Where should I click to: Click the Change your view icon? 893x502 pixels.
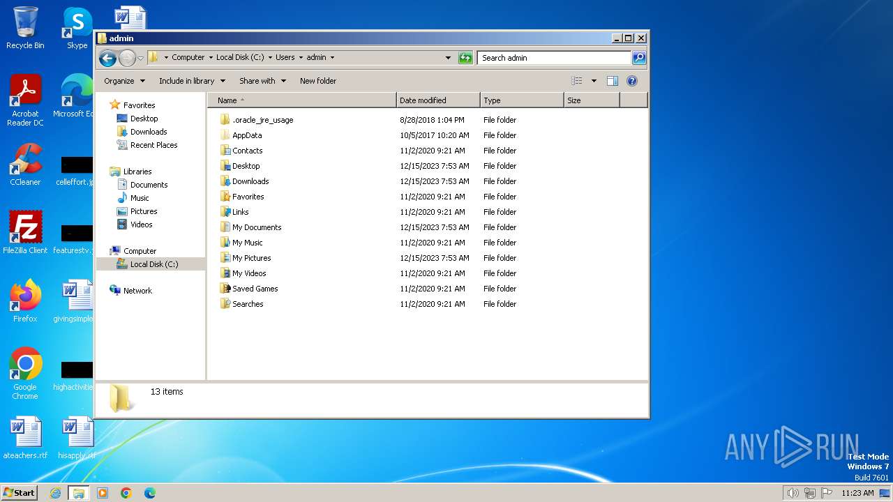pyautogui.click(x=577, y=81)
